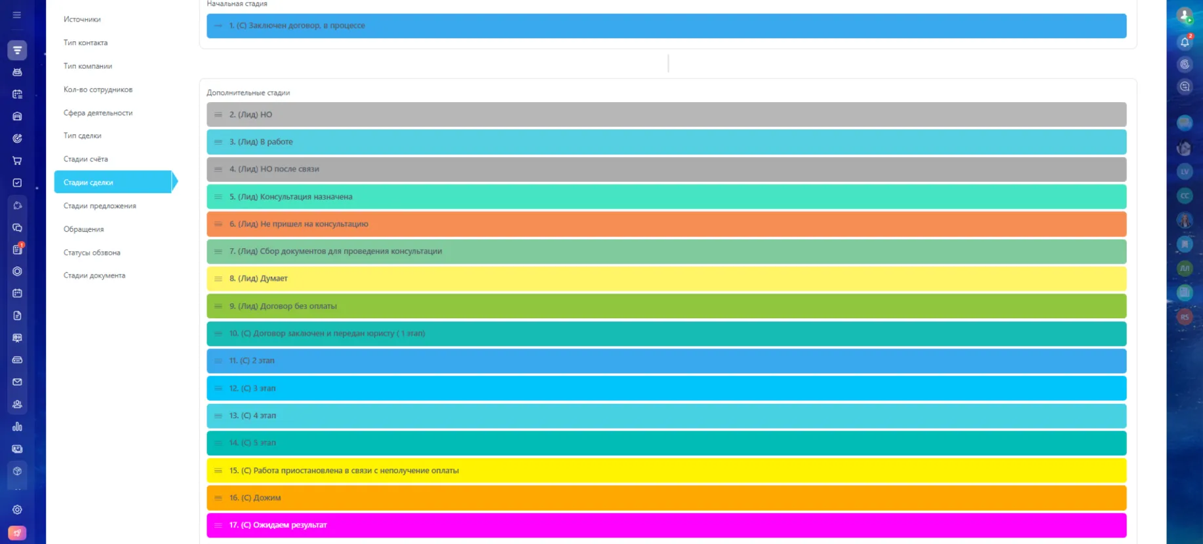Open the CRM funnel icon in sidebar
Screen dimensions: 1203x544
17,50
